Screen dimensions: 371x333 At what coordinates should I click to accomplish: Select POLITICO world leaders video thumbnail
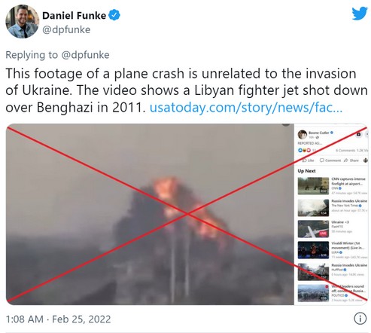click(x=313, y=293)
